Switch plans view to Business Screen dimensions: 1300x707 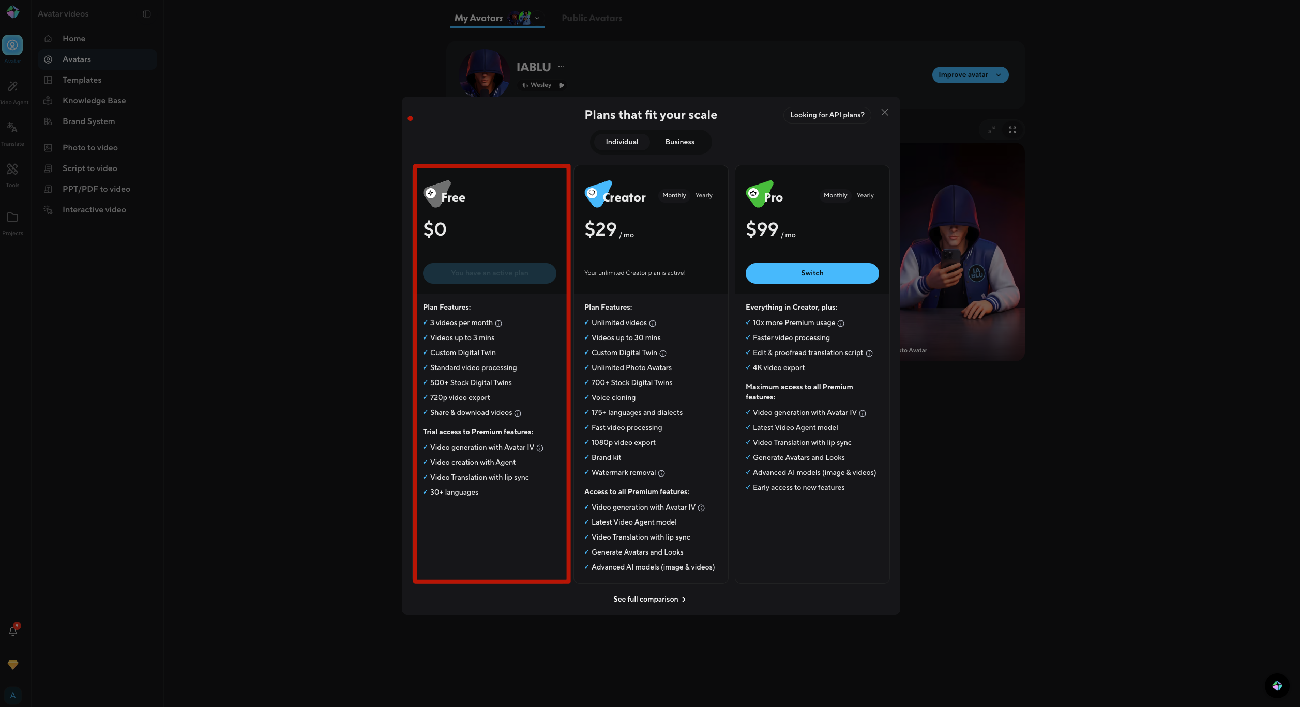[x=679, y=142]
